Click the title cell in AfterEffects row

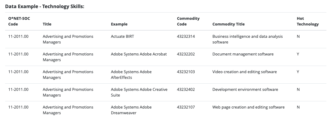pyautogui.click(x=68, y=75)
